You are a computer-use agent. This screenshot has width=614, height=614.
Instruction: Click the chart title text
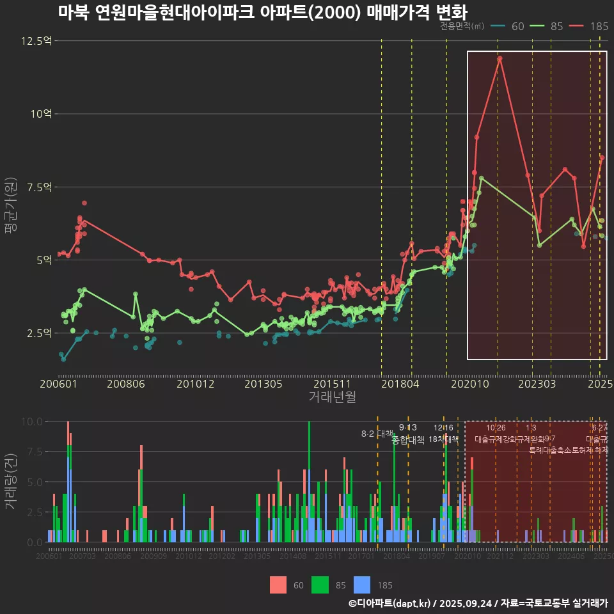pos(262,12)
